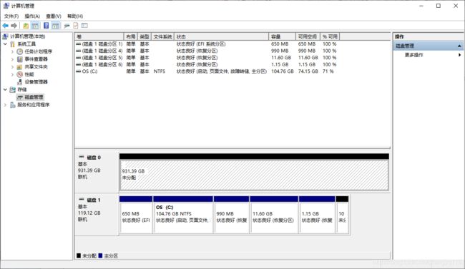Click the 事件查看器 icon in the tree
This screenshot has height=269, width=465.
[19, 59]
